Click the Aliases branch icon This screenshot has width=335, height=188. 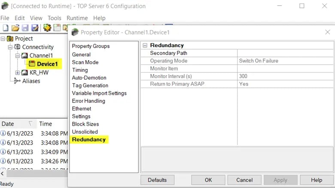click(x=17, y=81)
